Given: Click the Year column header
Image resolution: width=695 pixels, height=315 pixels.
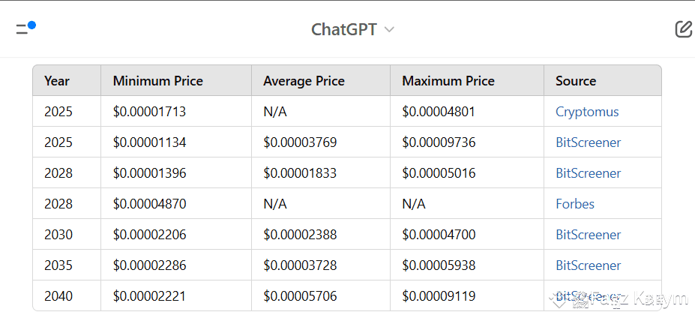Looking at the screenshot, I should tap(57, 81).
